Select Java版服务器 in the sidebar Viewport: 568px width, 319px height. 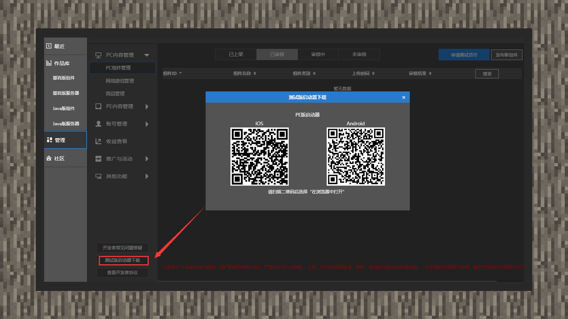[66, 124]
